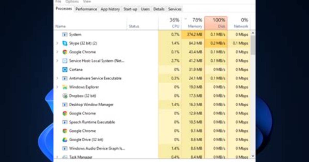Select Windows Audio Device Graph row name
This screenshot has width=309, height=162.
(97, 148)
